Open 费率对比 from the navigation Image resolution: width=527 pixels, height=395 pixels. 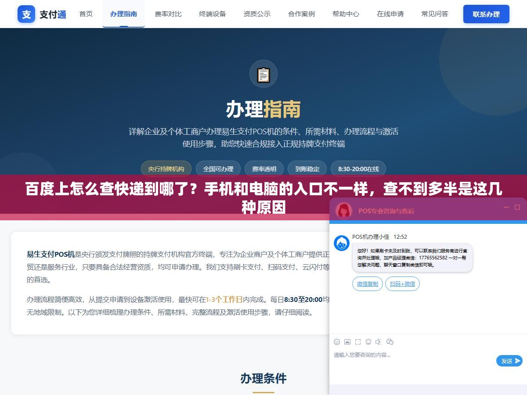[168, 14]
